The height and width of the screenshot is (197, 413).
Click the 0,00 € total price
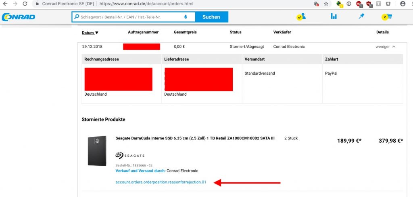click(x=179, y=47)
